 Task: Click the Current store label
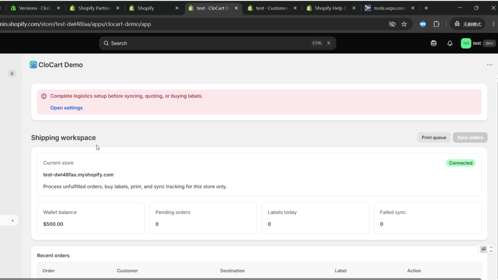point(58,163)
